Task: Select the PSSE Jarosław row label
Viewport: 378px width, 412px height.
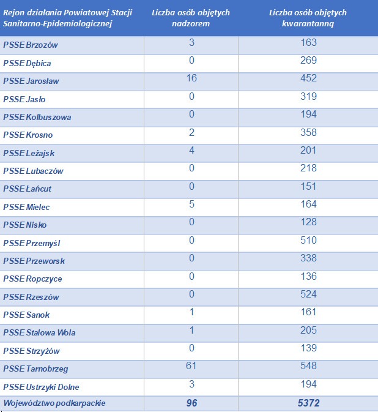Action: 31,81
